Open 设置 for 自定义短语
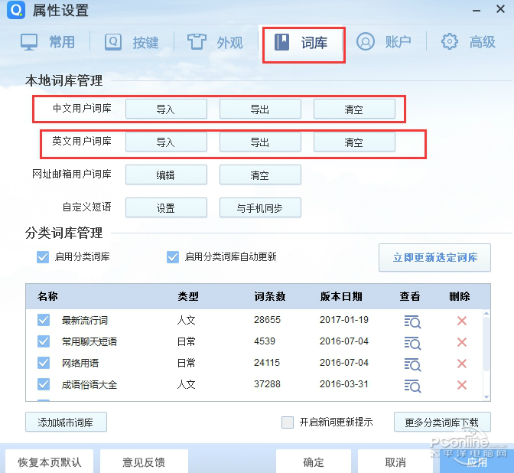Viewport: 514px width, 473px height. pos(166,207)
